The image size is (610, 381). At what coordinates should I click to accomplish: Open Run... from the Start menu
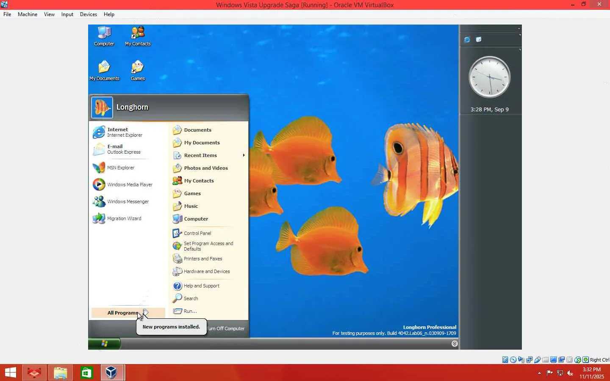(208, 311)
